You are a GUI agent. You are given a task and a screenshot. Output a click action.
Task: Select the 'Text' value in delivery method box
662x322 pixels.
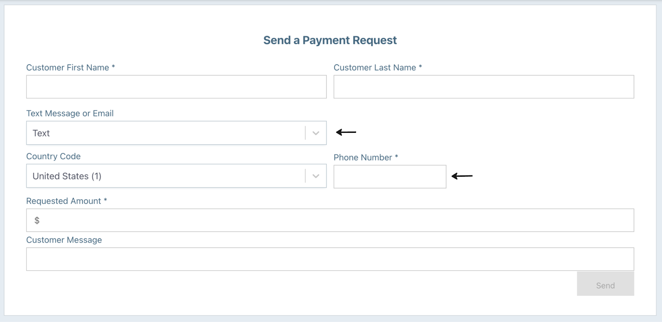pyautogui.click(x=41, y=133)
